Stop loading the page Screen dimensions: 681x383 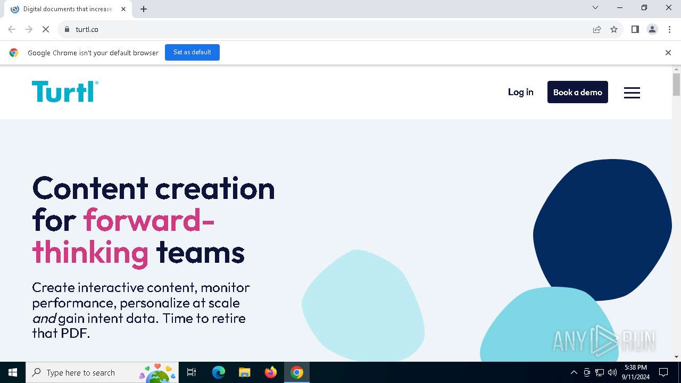(46, 29)
